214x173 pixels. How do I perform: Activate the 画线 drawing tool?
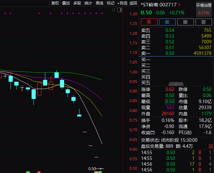pyautogui.click(x=100, y=3)
